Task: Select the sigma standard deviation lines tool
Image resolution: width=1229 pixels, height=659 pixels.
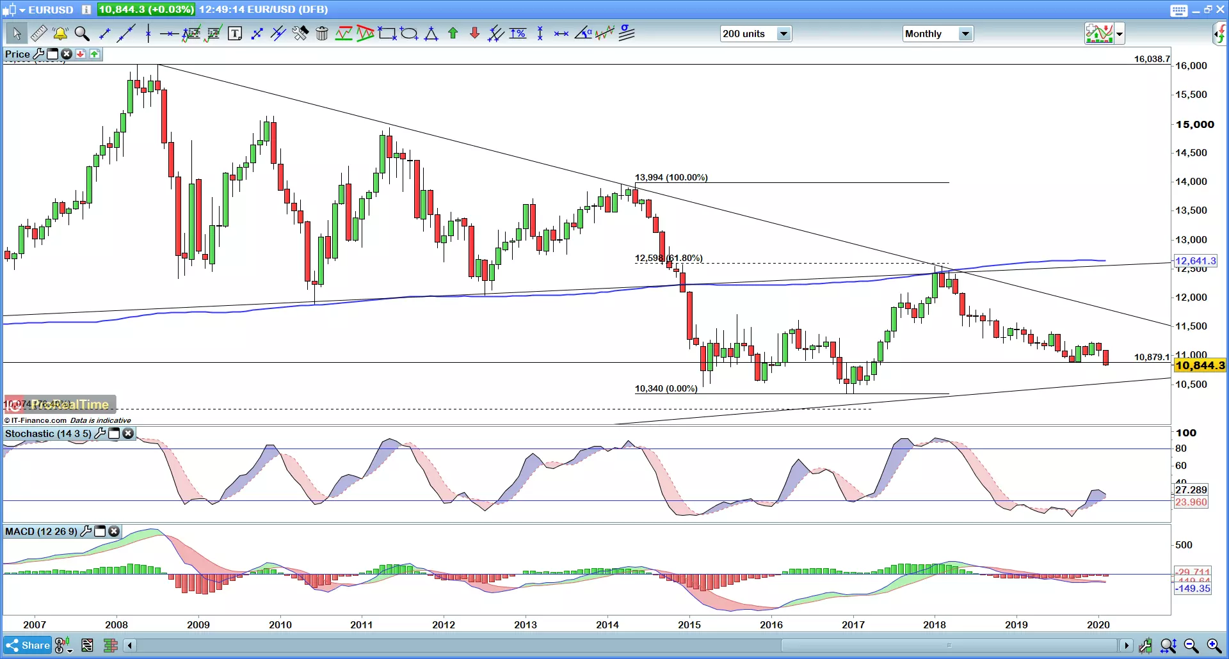Action: click(x=627, y=33)
